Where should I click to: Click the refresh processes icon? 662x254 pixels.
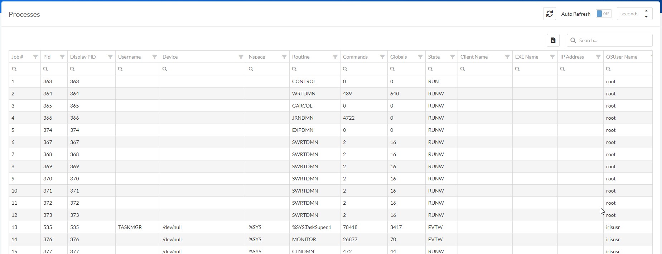pos(549,14)
